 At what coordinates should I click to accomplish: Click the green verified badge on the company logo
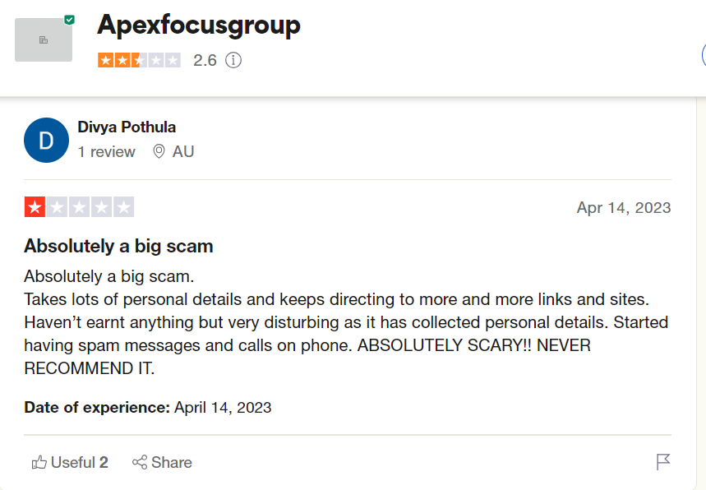(x=69, y=19)
